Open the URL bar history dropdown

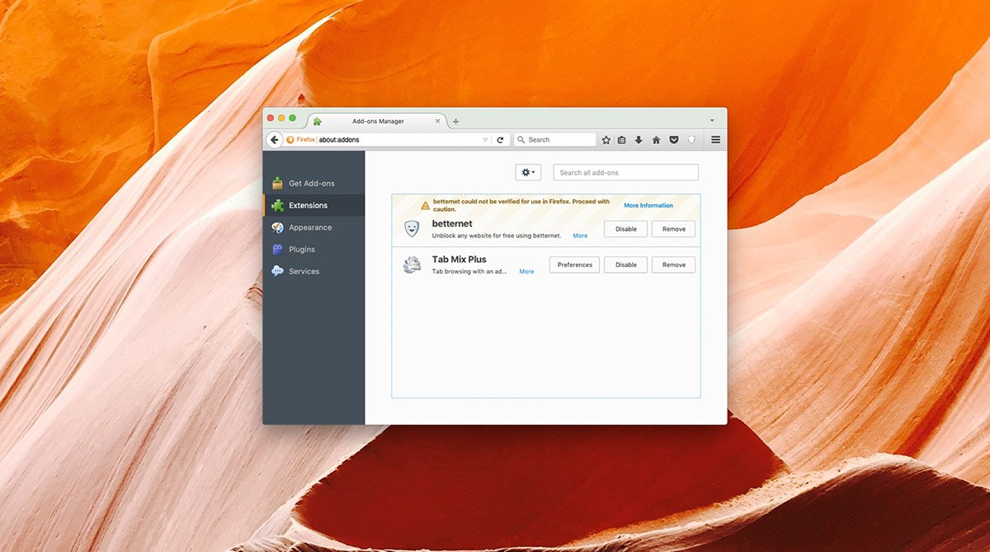[485, 140]
